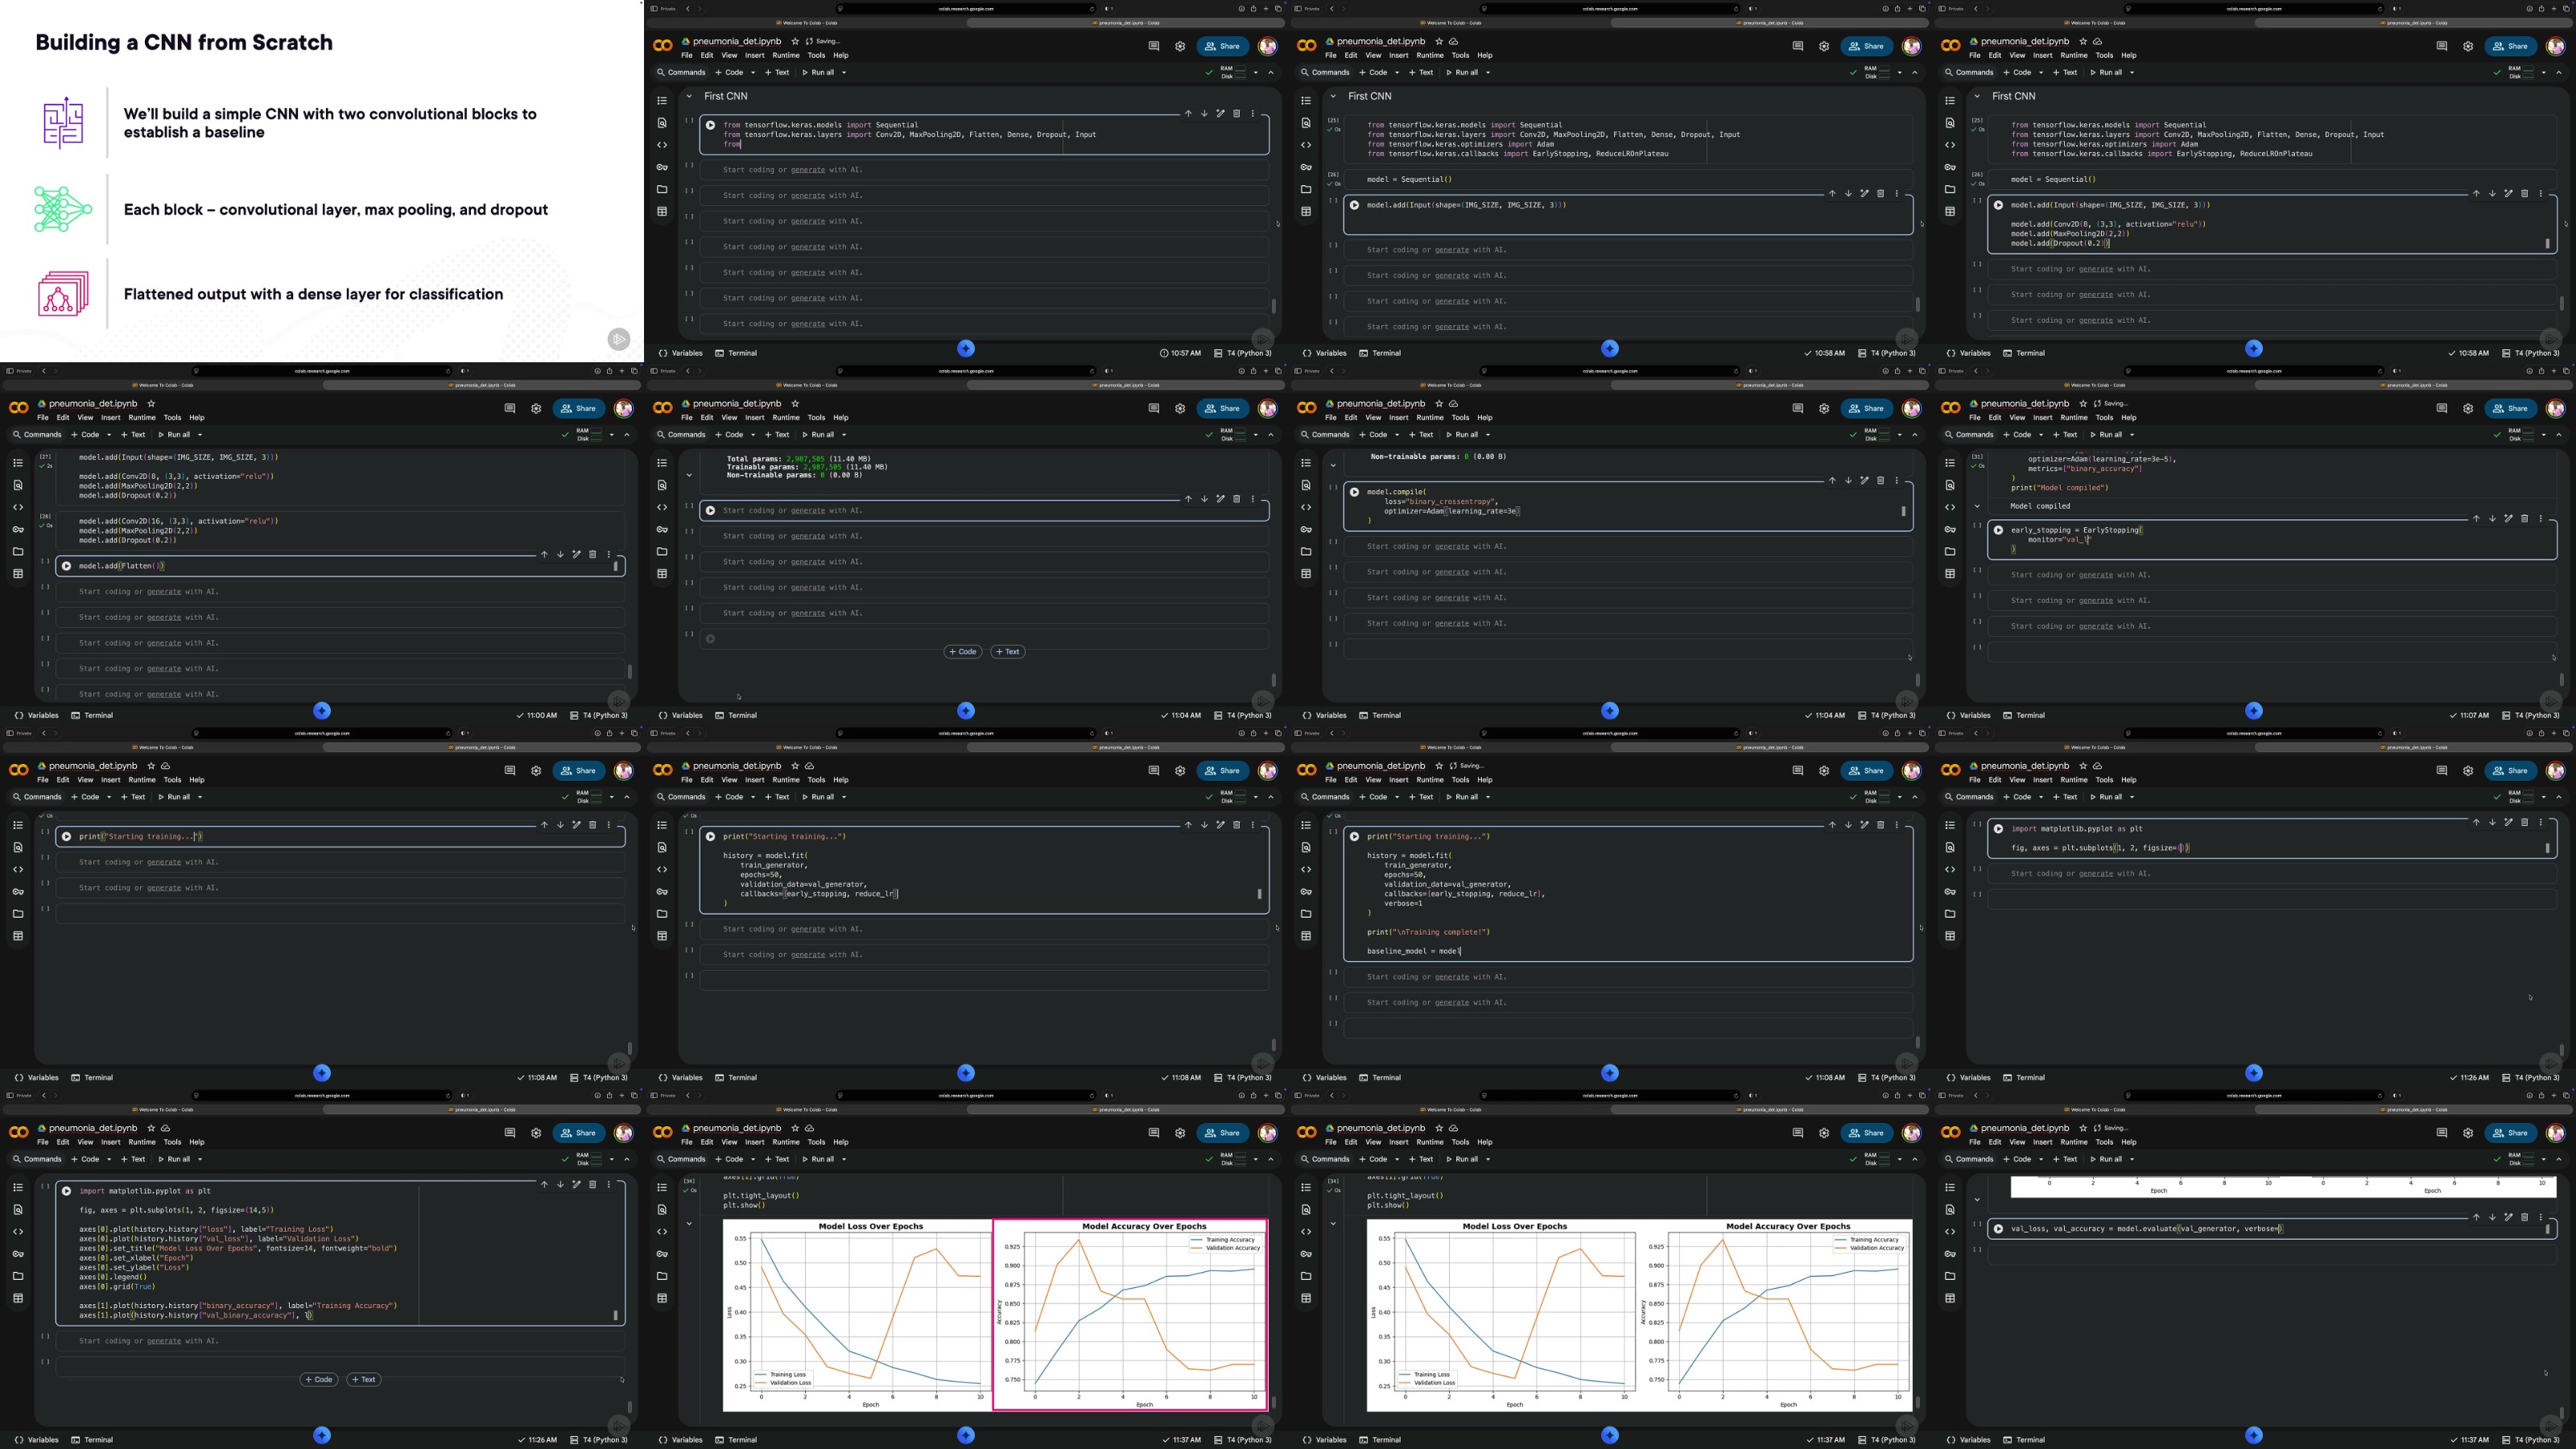Toggle header visibility caret in Total params panel
Image resolution: width=2576 pixels, height=1449 pixels.
tap(1271, 435)
